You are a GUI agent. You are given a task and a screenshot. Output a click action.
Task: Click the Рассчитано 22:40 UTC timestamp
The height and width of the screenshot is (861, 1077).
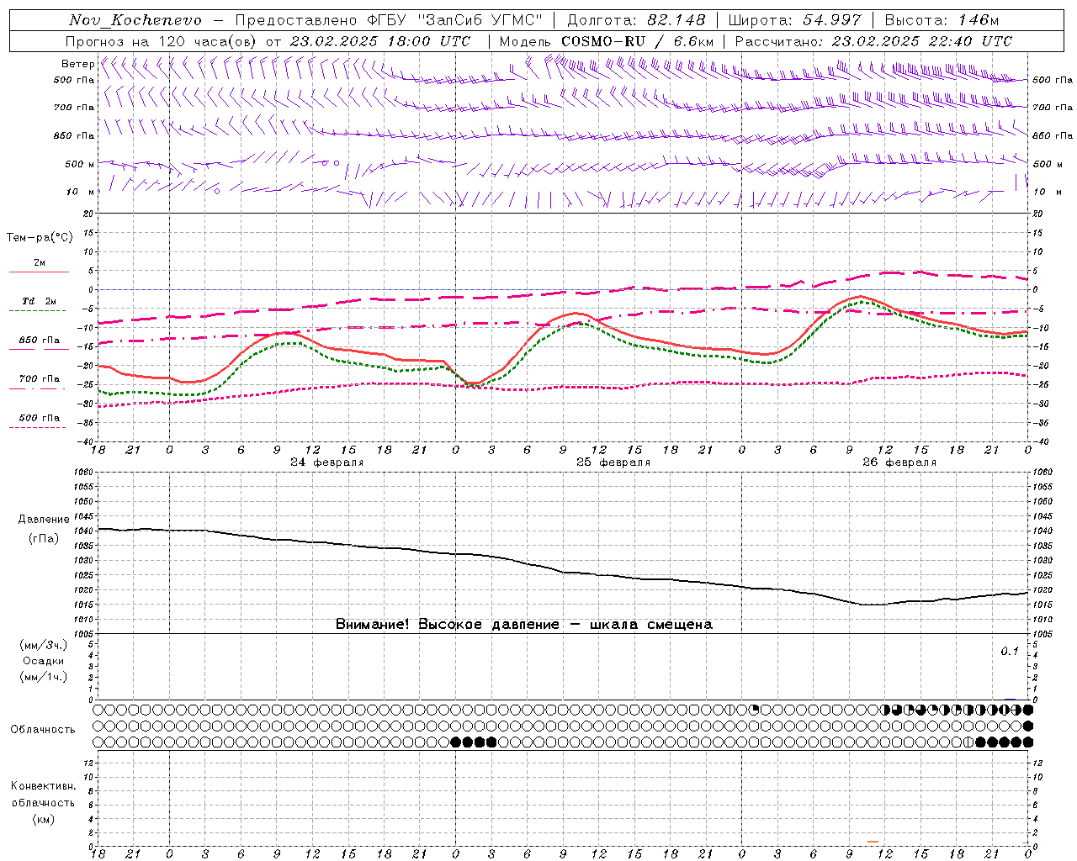click(873, 41)
